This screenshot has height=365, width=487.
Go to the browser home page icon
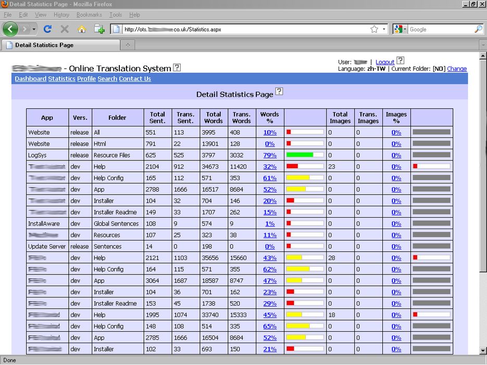tap(82, 29)
